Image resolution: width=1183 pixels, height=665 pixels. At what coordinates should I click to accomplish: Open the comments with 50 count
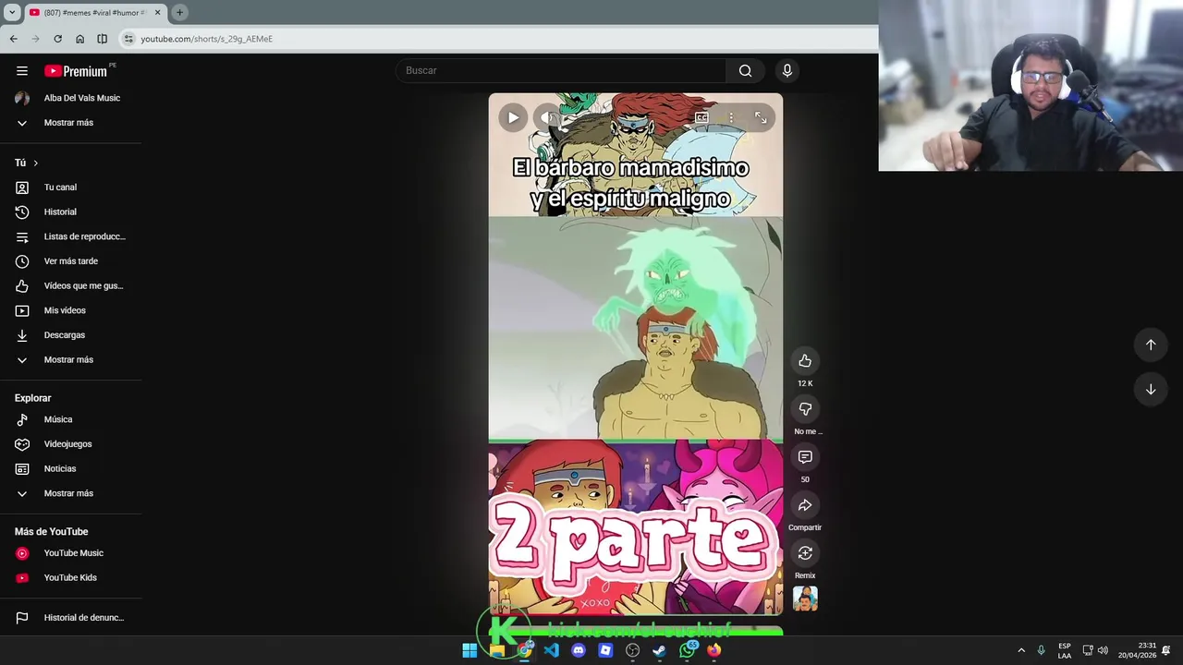tap(805, 457)
